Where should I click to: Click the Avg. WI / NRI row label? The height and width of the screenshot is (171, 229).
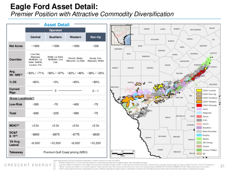pyautogui.click(x=17, y=73)
